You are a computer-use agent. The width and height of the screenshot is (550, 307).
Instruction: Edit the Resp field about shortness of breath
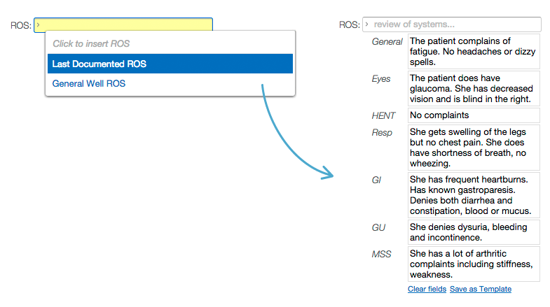coord(474,148)
